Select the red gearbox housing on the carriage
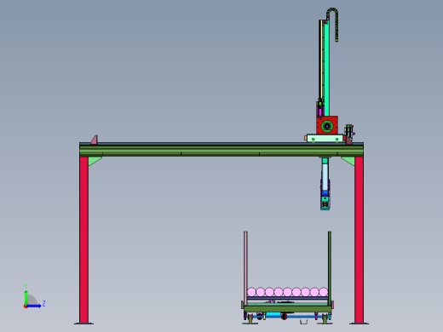The image size is (443, 332). (327, 125)
